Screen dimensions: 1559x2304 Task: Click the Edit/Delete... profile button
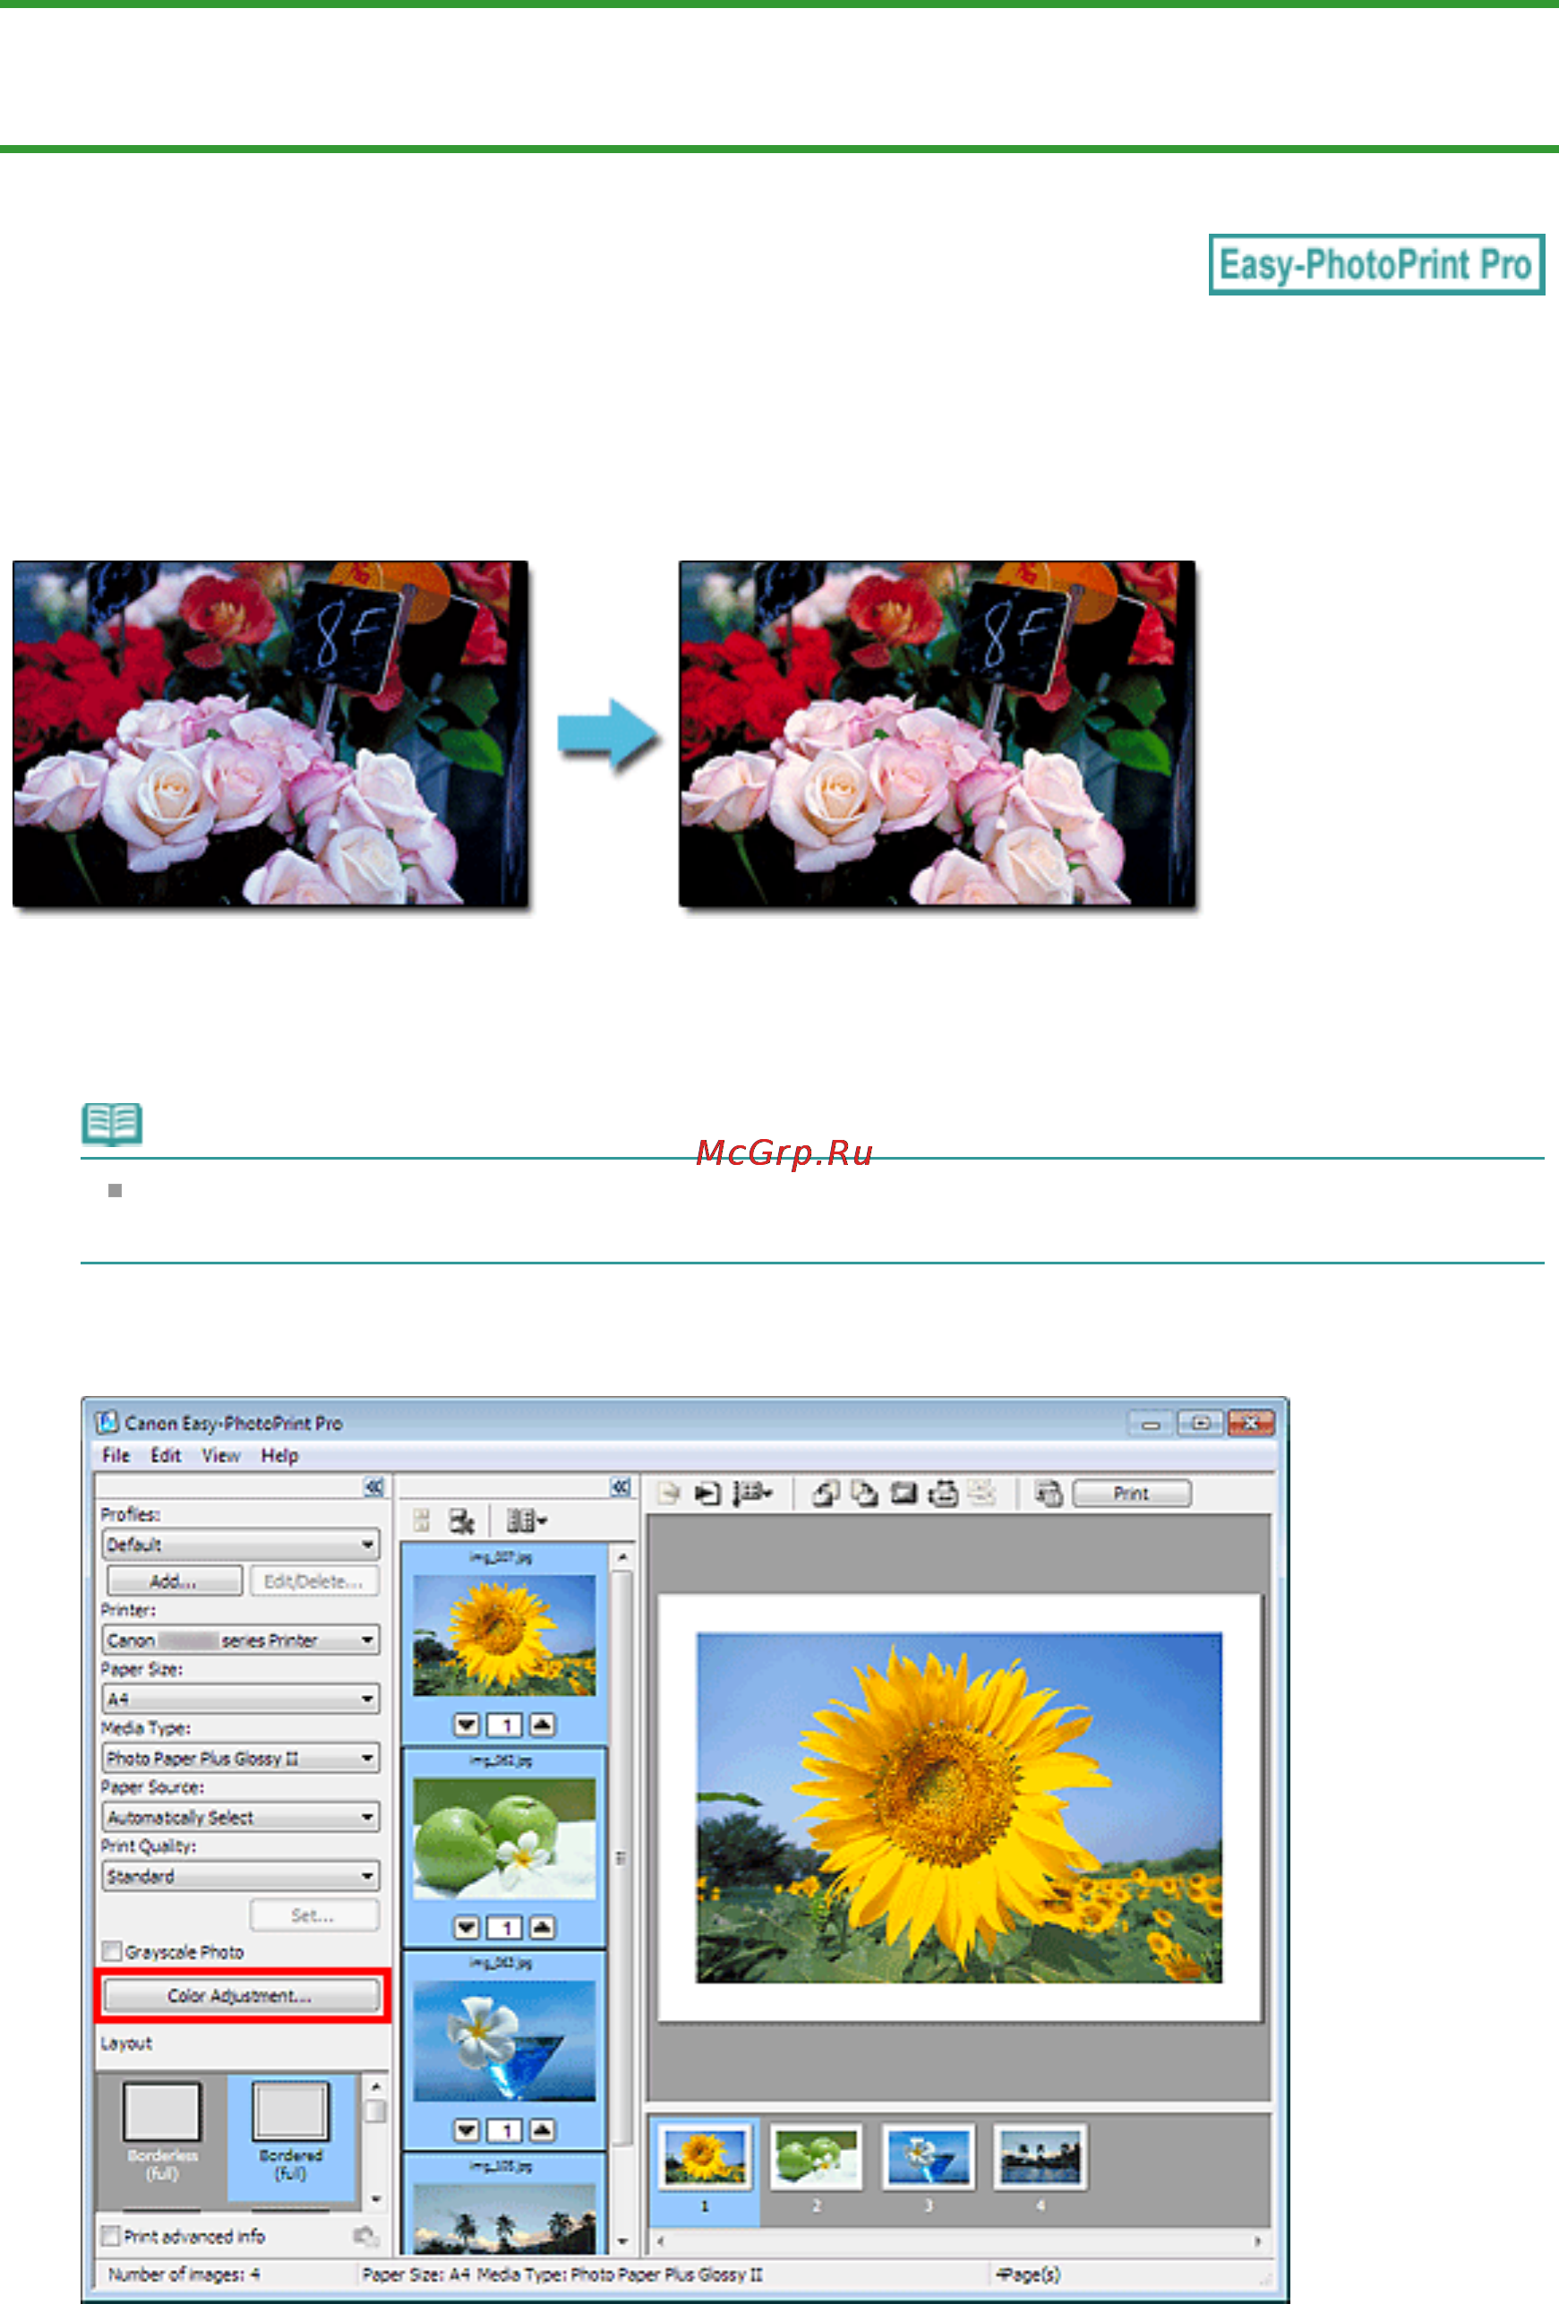pyautogui.click(x=313, y=1581)
